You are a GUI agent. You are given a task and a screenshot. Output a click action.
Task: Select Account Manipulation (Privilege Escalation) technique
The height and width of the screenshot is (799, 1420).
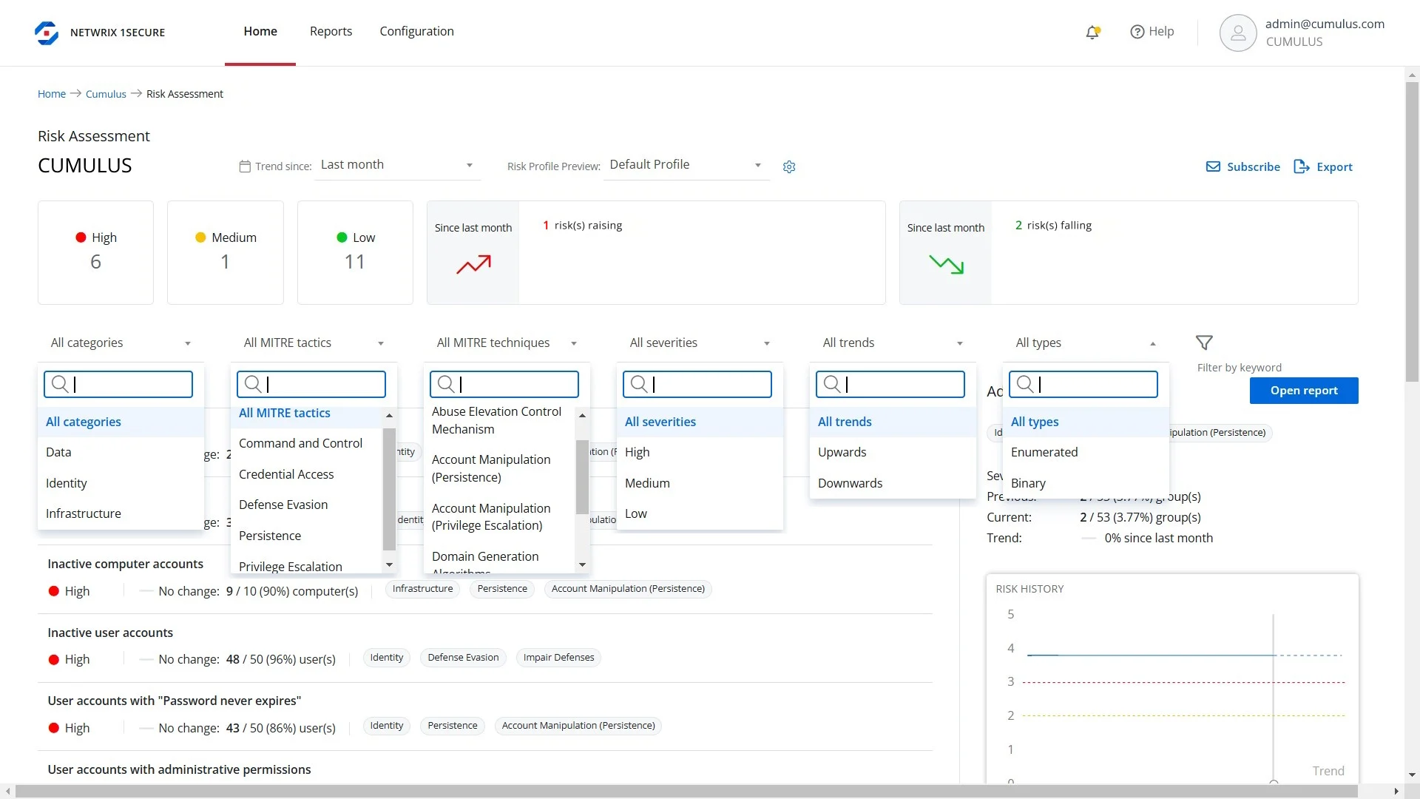(x=500, y=517)
